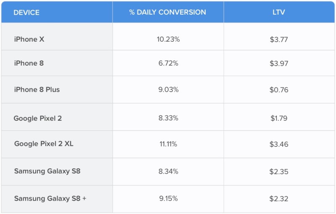The image size is (336, 214).
Task: Click the 6.72% conversion value
Action: point(168,63)
